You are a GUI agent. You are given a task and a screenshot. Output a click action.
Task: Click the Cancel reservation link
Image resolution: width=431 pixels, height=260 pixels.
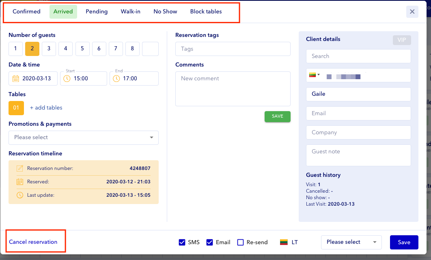34,241
